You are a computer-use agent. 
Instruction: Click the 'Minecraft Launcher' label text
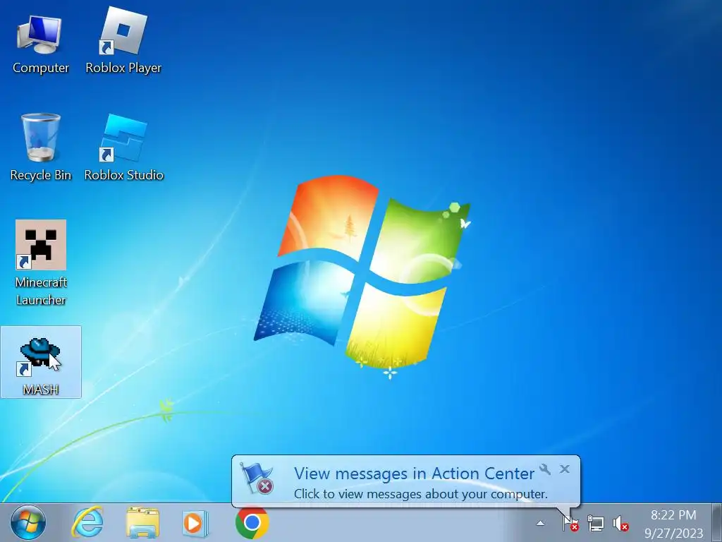[x=41, y=291]
